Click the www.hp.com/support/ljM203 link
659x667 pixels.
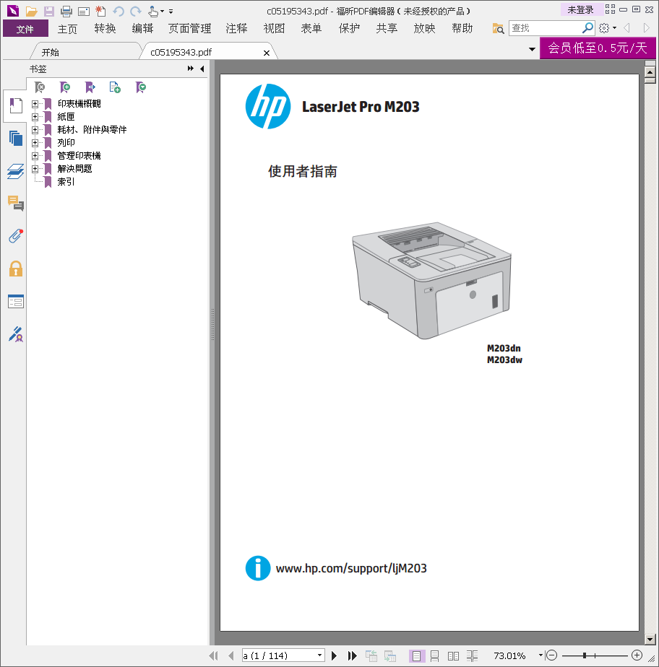[351, 568]
